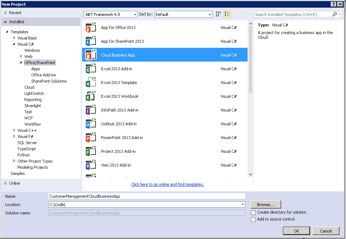This screenshot has height=239, width=346.
Task: Select the TypeScript tree item
Action: click(x=26, y=149)
